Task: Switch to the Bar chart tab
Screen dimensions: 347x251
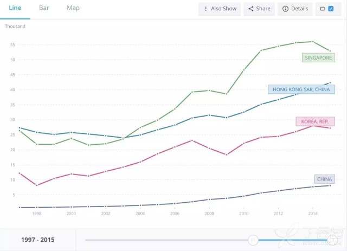Action: coord(44,8)
